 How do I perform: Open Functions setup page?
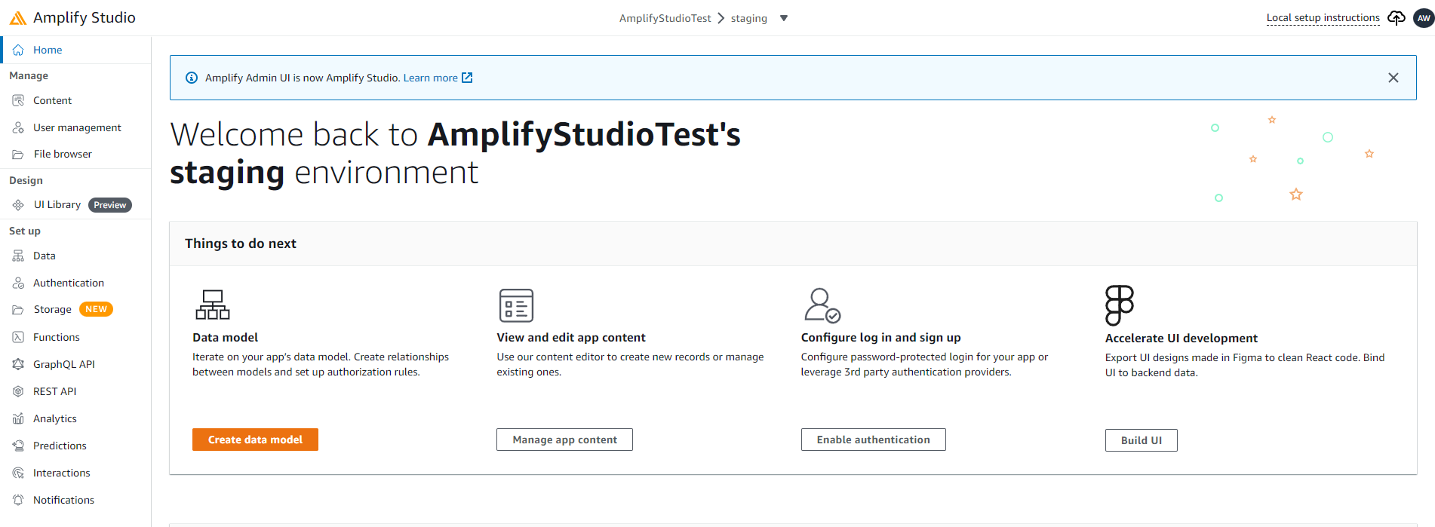click(x=57, y=337)
